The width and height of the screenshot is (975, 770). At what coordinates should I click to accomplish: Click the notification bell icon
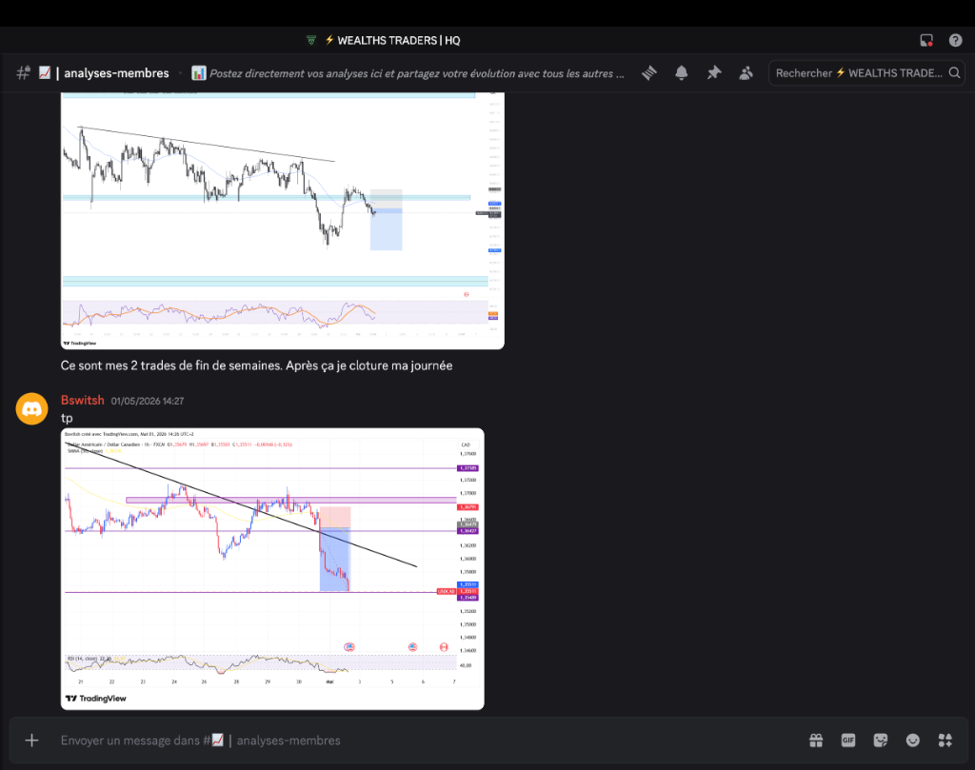682,73
